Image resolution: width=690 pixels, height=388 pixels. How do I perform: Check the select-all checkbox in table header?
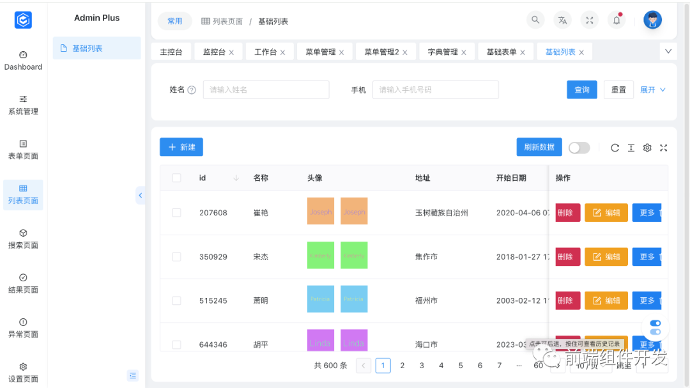tap(176, 178)
